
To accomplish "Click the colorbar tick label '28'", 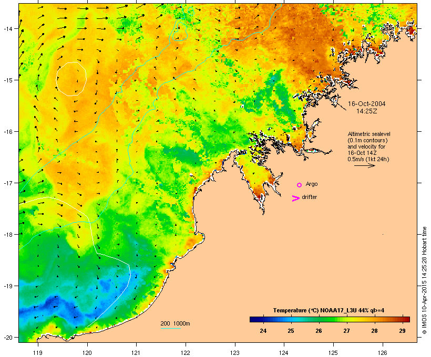I will point(374,331).
